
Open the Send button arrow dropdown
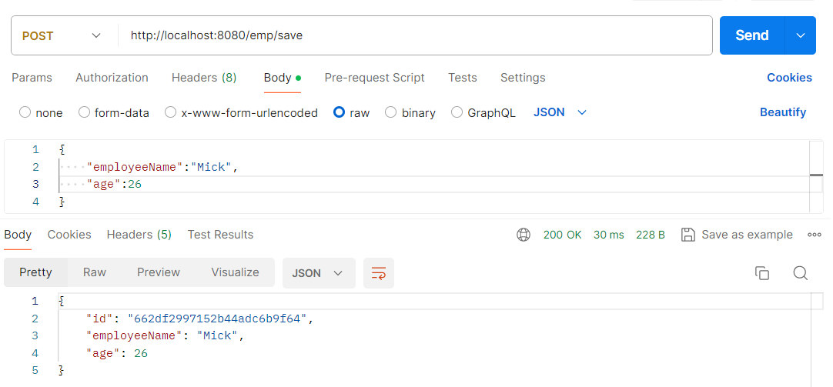pos(801,35)
